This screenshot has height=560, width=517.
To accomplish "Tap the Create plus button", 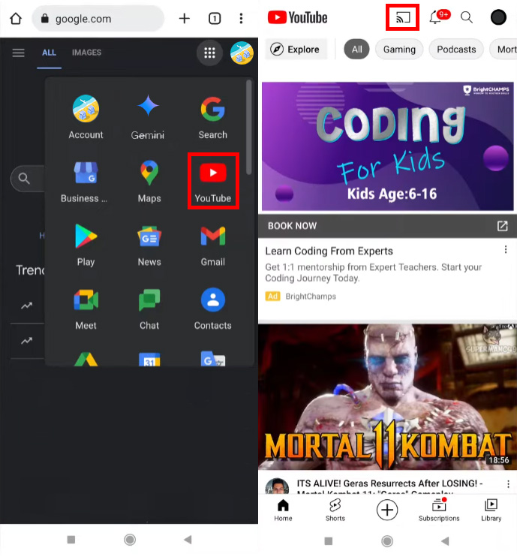I will pos(387,510).
